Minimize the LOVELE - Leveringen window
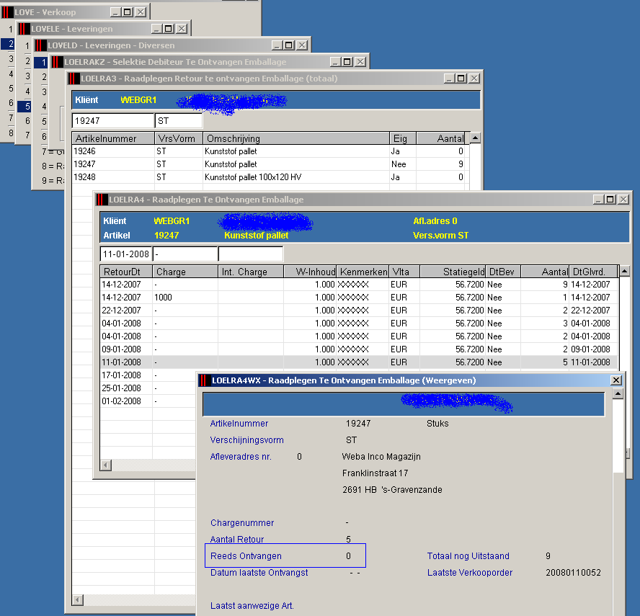The height and width of the screenshot is (616, 640). [x=156, y=29]
